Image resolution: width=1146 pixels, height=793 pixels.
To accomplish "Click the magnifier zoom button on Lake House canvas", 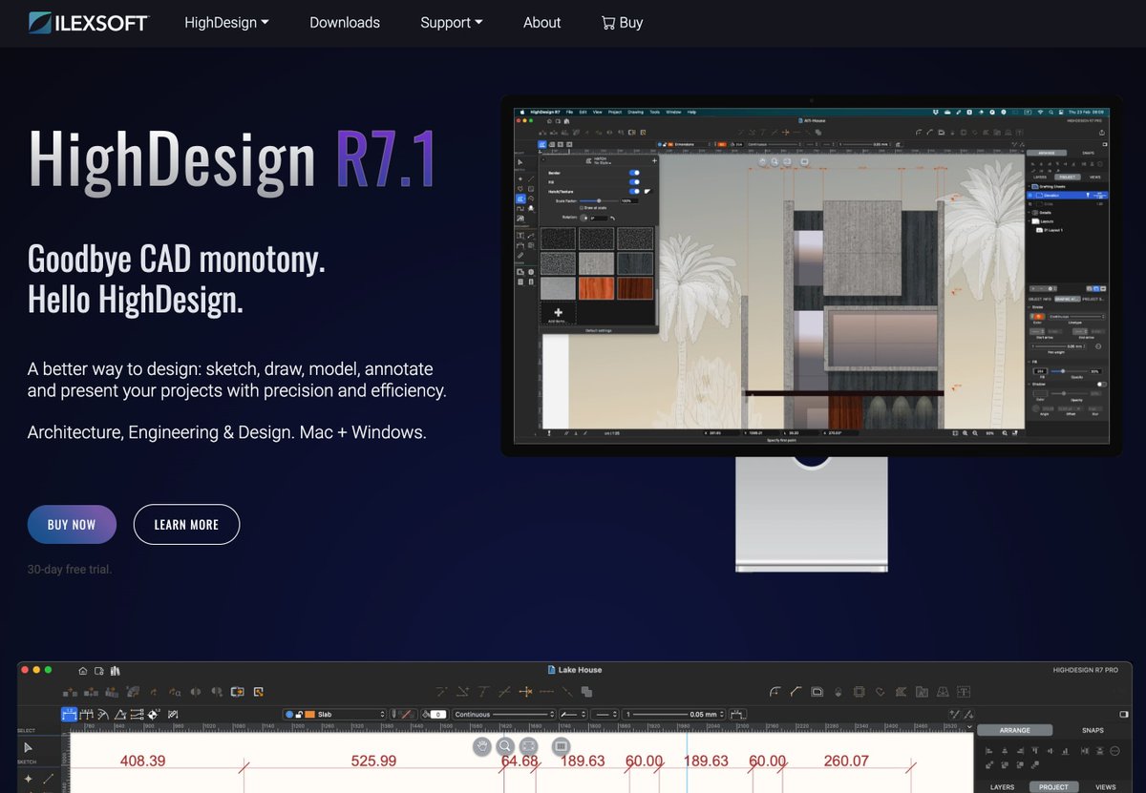I will 505,746.
